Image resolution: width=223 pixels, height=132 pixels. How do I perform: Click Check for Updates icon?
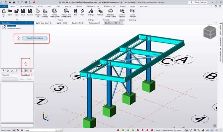click(x=122, y=13)
